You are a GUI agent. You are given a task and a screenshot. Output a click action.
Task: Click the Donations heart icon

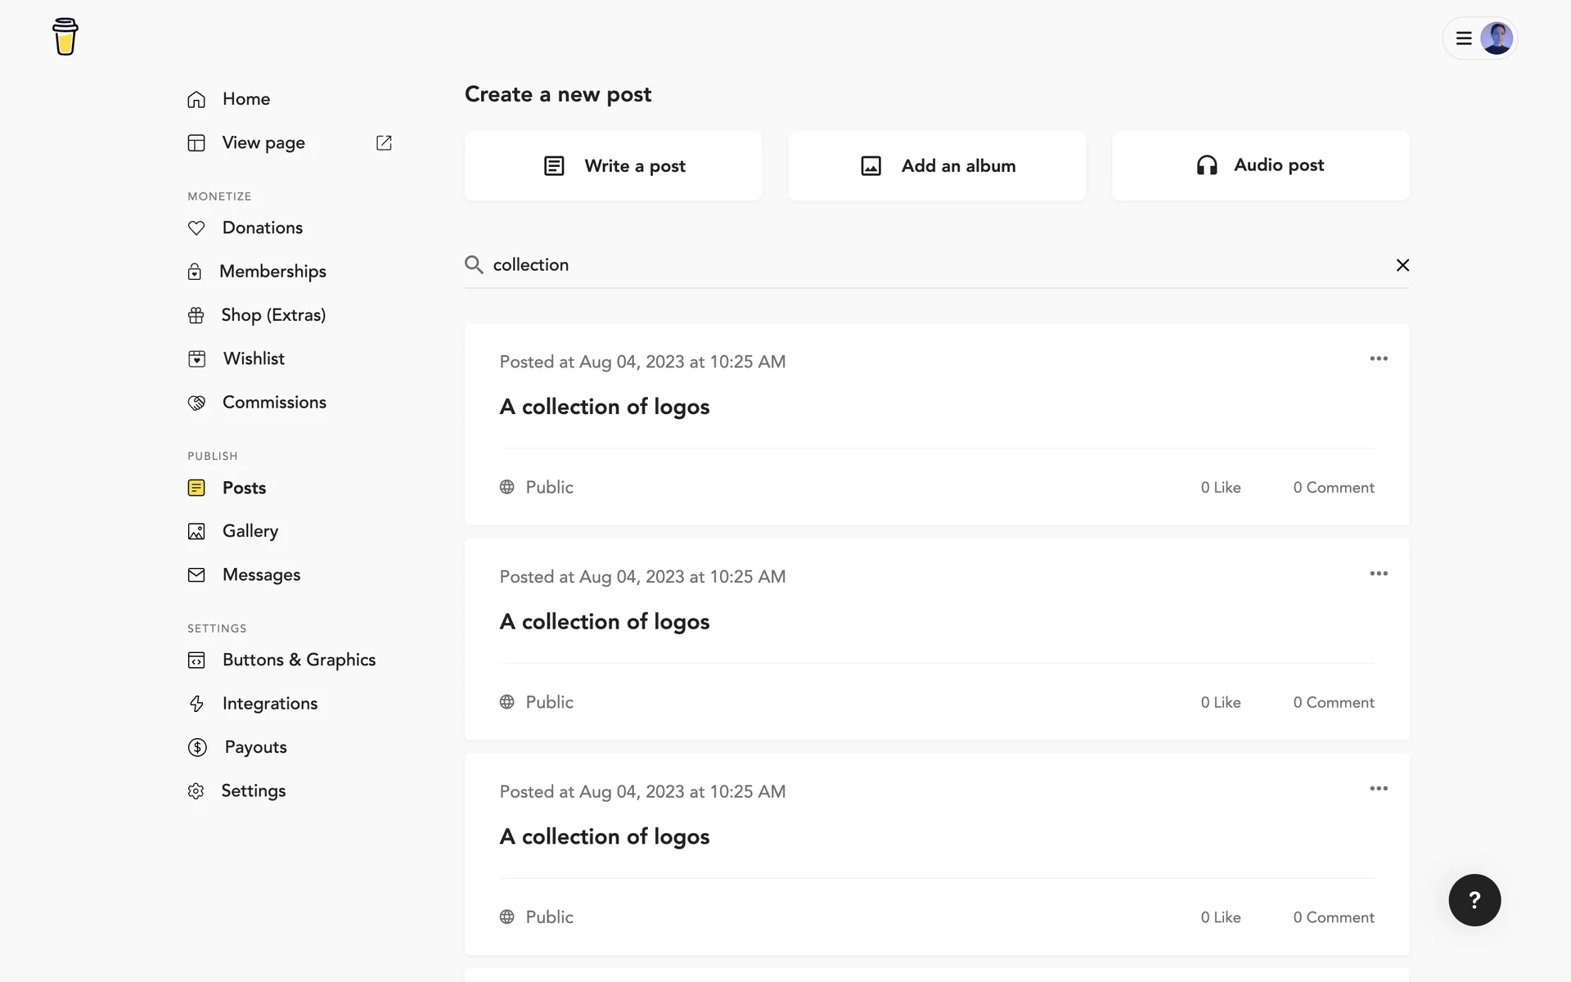pyautogui.click(x=196, y=227)
